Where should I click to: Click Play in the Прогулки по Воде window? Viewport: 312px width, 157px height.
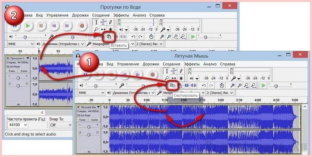pos(28,25)
